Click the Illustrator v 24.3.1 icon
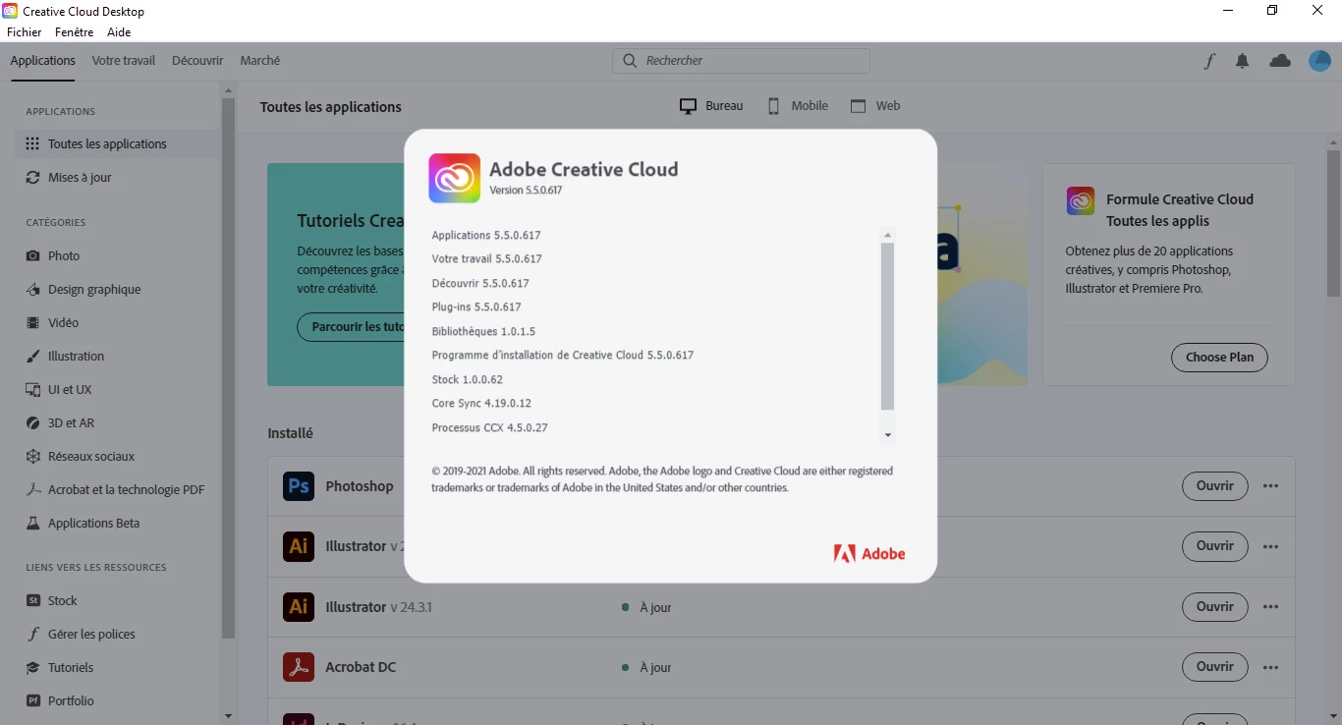 [299, 607]
